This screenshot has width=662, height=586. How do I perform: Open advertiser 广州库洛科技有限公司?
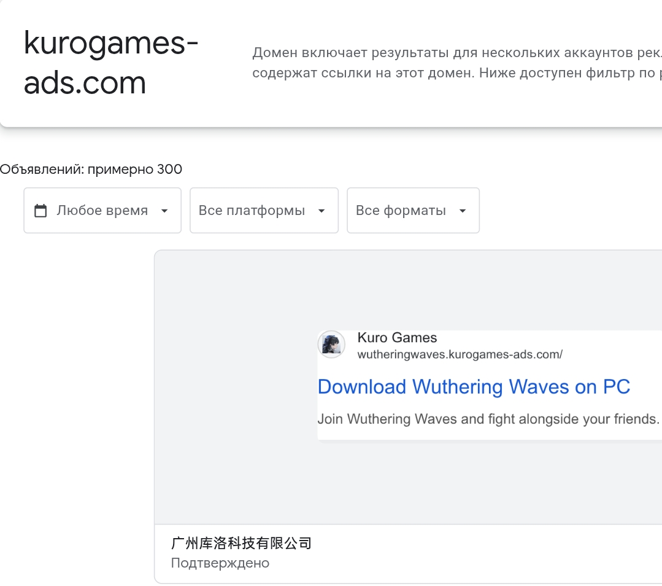[241, 543]
